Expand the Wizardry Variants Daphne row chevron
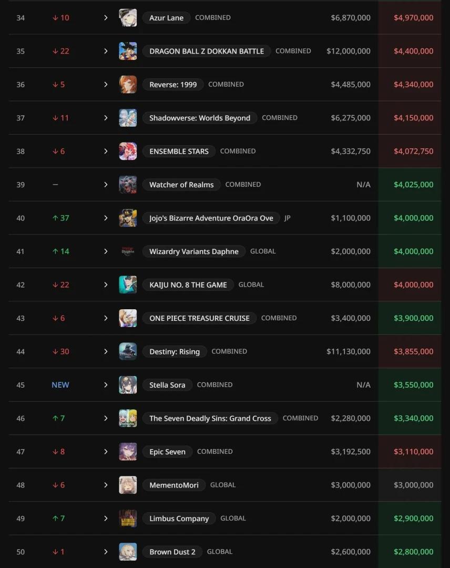Image resolution: width=450 pixels, height=568 pixels. click(106, 251)
